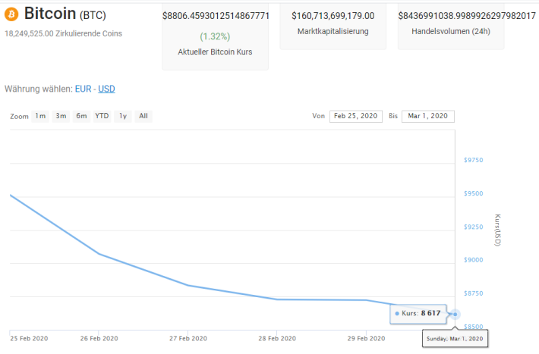
Task: Select the 1y zoom range
Action: tap(123, 116)
